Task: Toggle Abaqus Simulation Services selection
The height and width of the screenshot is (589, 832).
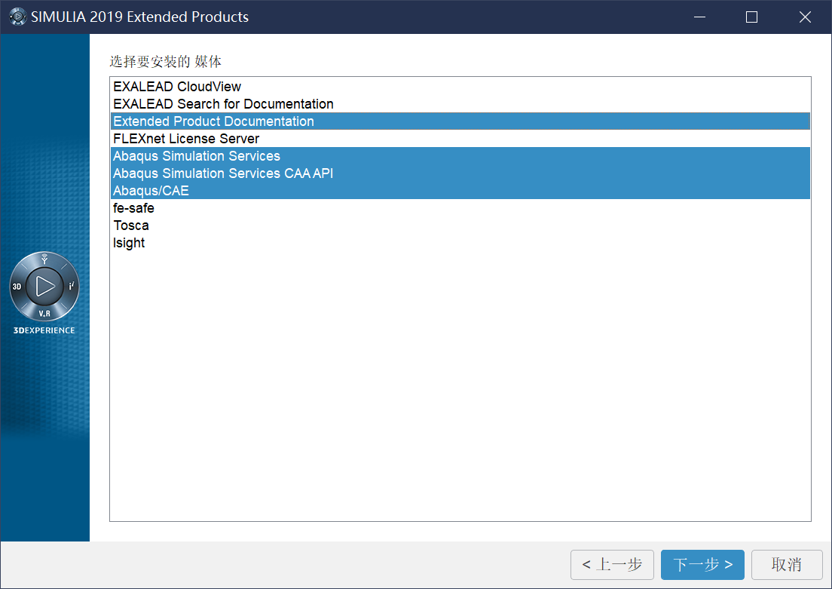Action: click(x=197, y=156)
